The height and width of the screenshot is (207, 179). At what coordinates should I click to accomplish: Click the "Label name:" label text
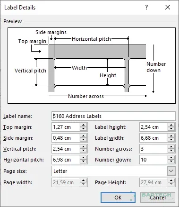(x=17, y=116)
